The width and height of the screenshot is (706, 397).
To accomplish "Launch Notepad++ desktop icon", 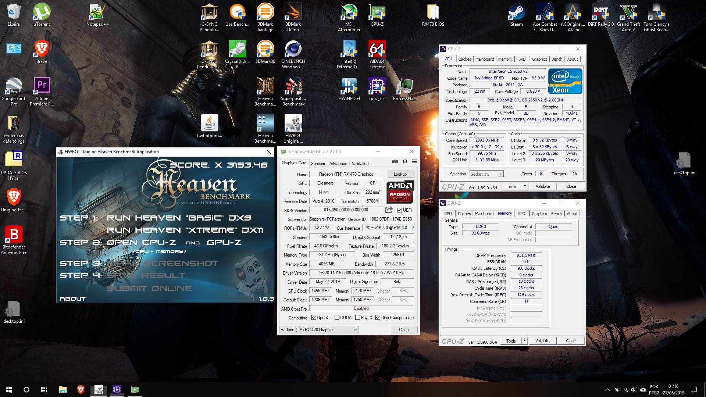I will (x=97, y=15).
